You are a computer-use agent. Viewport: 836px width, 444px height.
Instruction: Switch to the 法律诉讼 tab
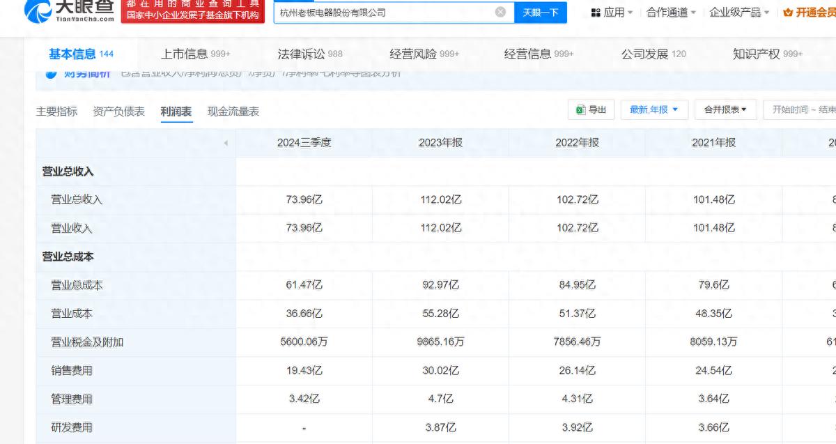tap(310, 54)
